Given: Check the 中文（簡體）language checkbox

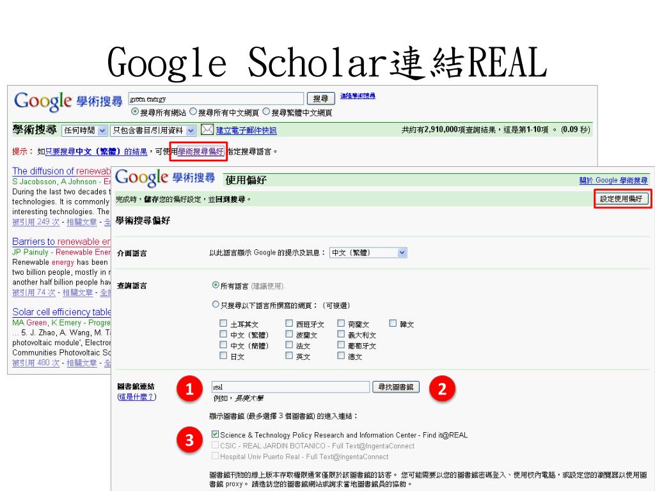Looking at the screenshot, I should click(223, 345).
